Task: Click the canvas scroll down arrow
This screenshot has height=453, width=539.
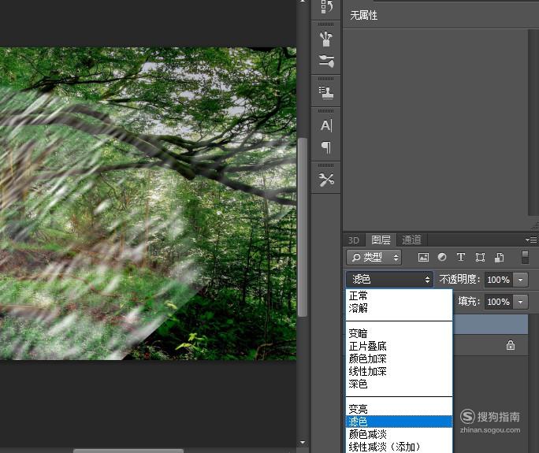Action: [x=302, y=442]
